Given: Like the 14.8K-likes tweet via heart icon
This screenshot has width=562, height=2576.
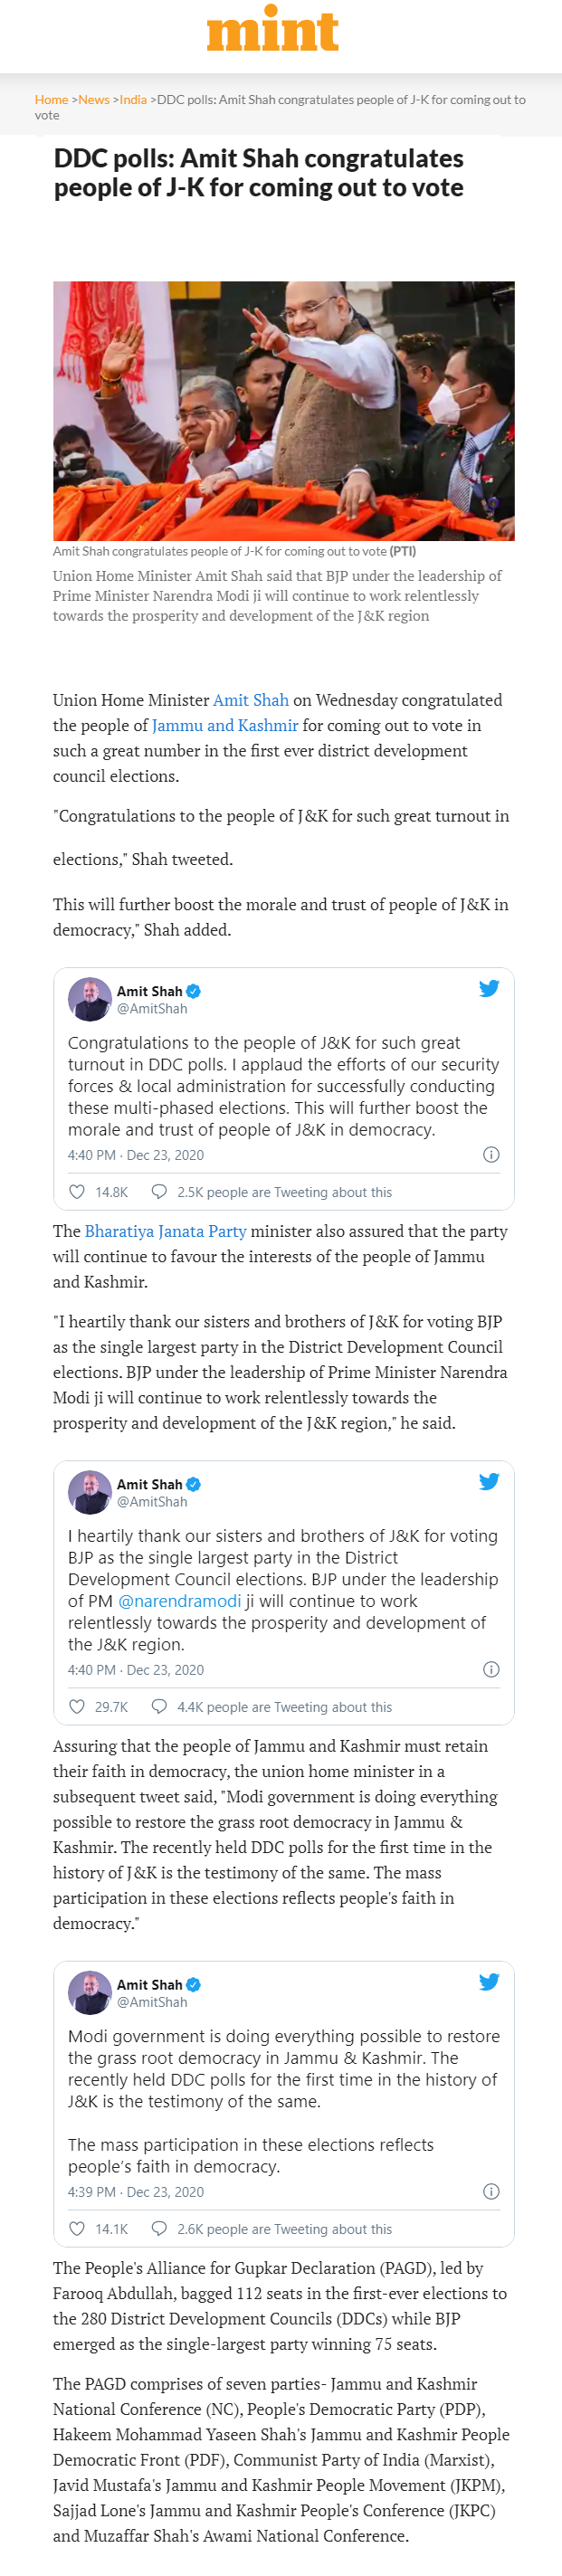Looking at the screenshot, I should [77, 1192].
